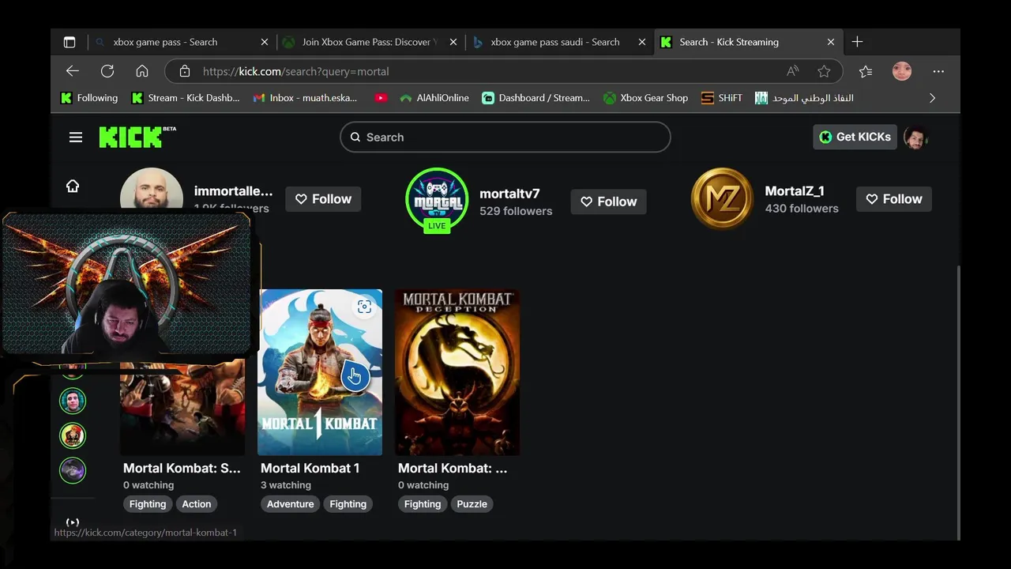
Task: Click the Action tag under first game
Action: (x=197, y=504)
